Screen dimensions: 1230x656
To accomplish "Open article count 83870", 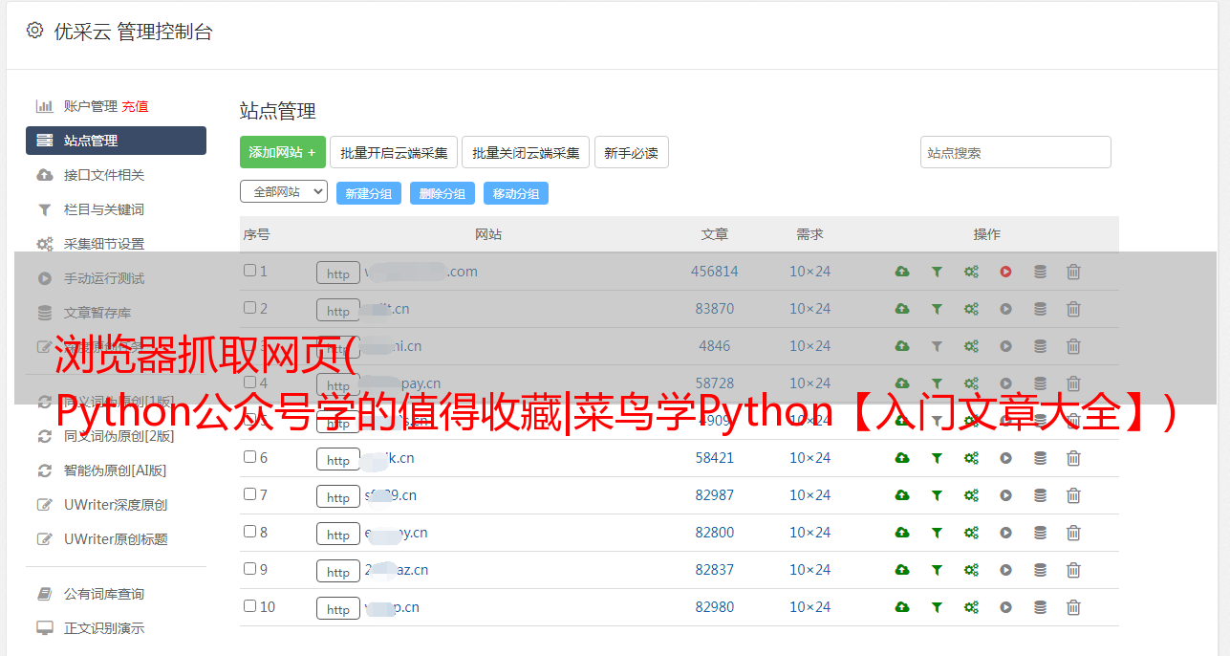I will pos(715,309).
